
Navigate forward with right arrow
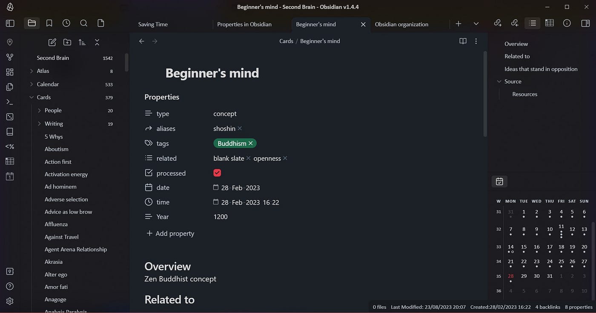(x=155, y=41)
